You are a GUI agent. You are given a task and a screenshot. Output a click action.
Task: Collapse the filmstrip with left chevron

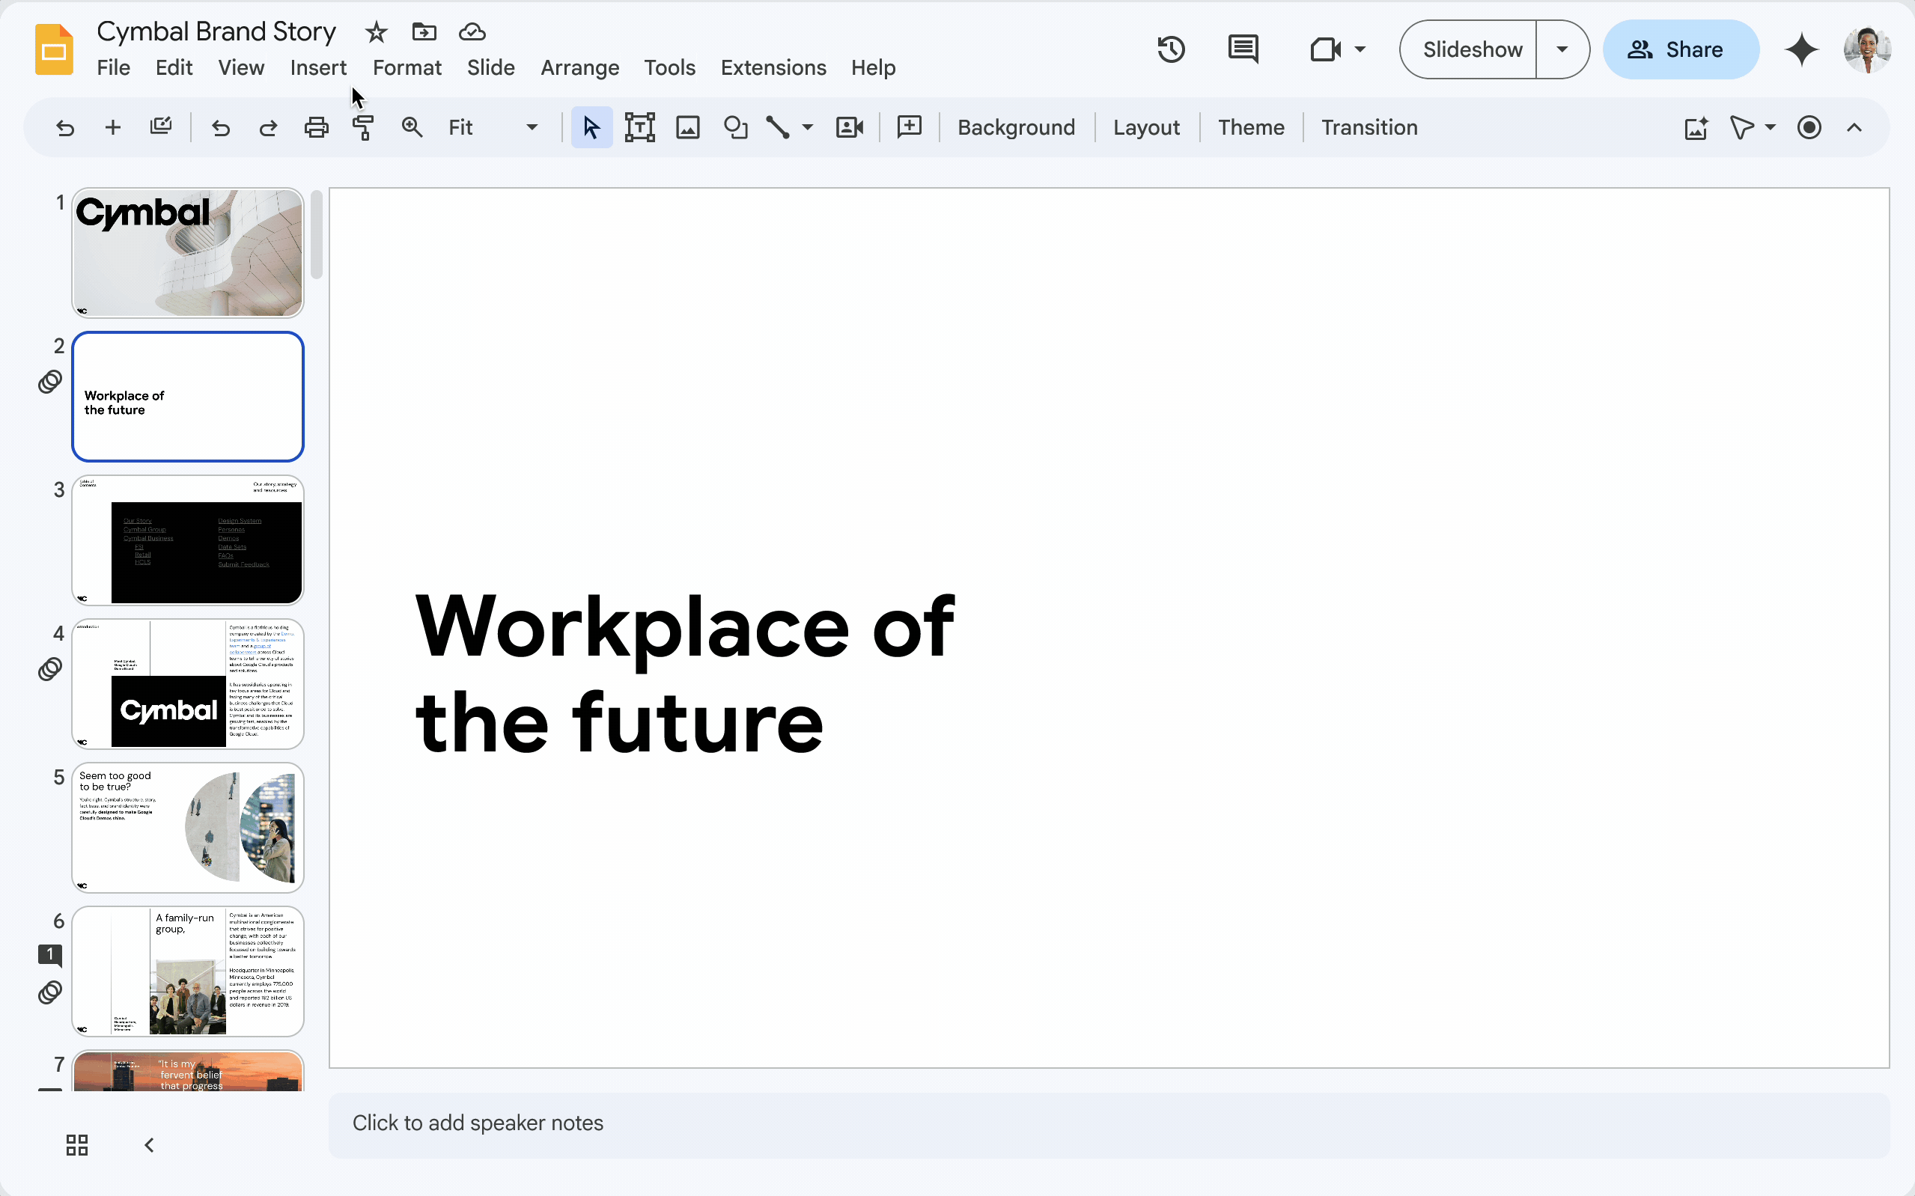pyautogui.click(x=149, y=1144)
